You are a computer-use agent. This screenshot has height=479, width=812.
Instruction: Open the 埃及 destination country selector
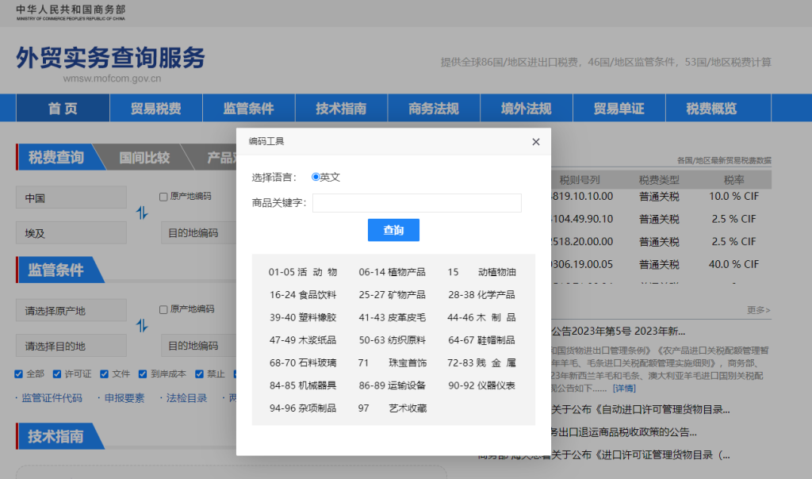tap(71, 233)
